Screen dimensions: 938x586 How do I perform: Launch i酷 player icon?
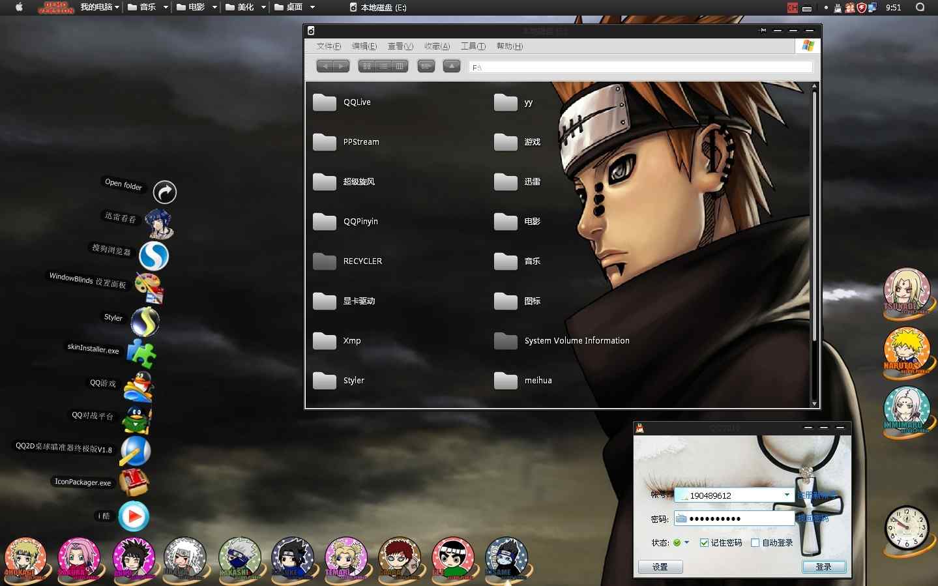click(x=134, y=517)
